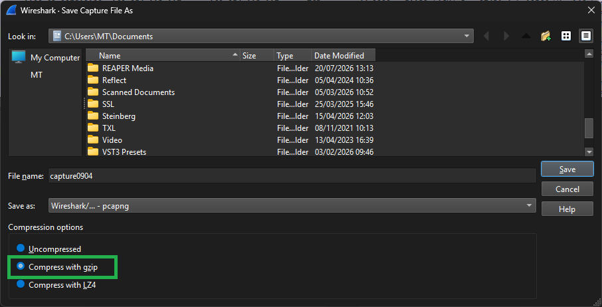Click the back navigation arrow
Image resolution: width=602 pixels, height=307 pixels.
[486, 37]
